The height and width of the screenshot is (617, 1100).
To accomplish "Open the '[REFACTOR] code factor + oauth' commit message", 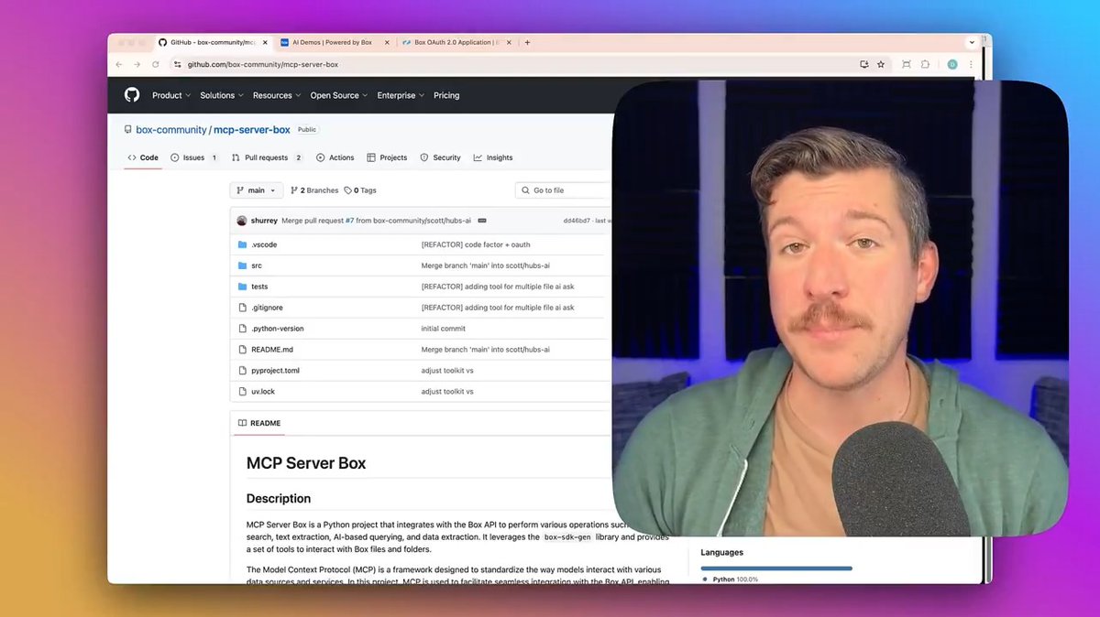I will point(476,244).
